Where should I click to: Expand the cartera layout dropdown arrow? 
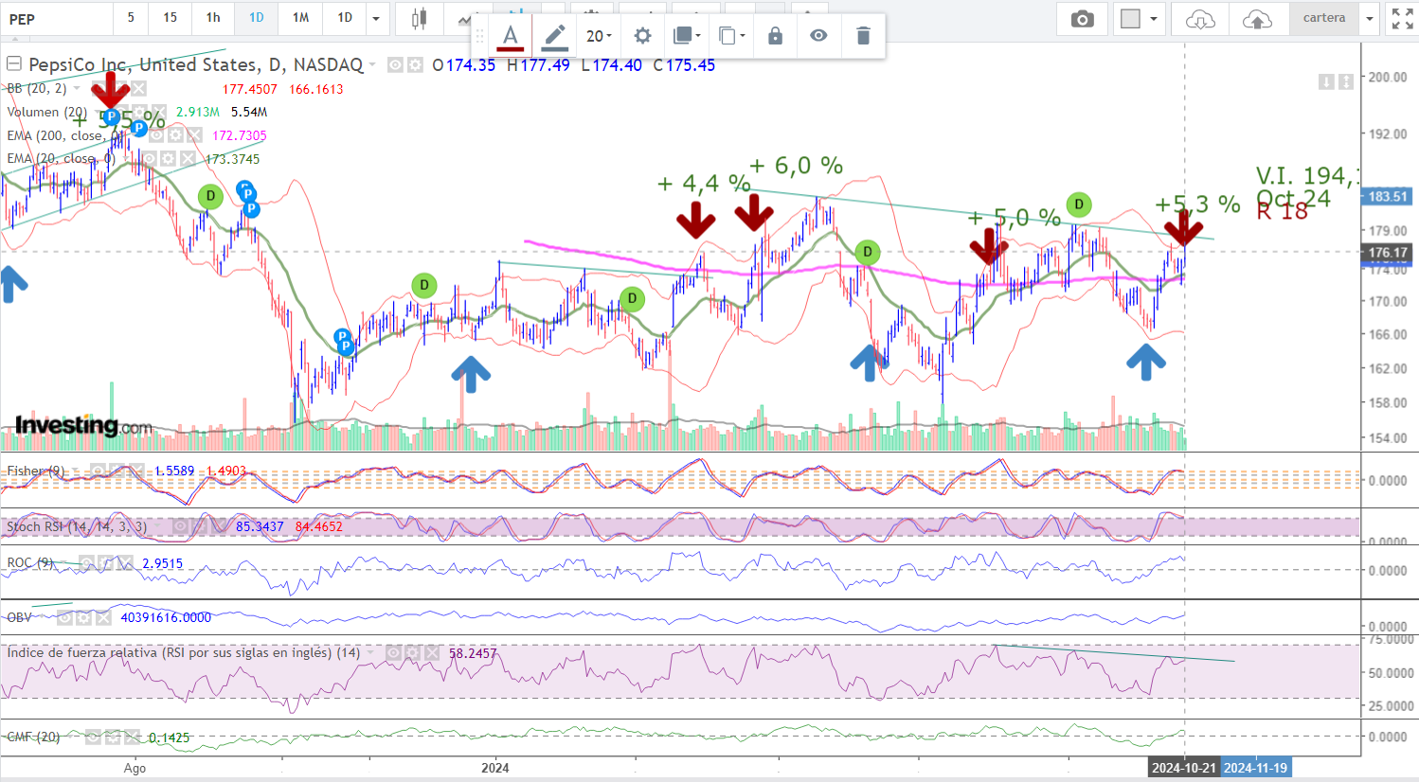(1369, 19)
